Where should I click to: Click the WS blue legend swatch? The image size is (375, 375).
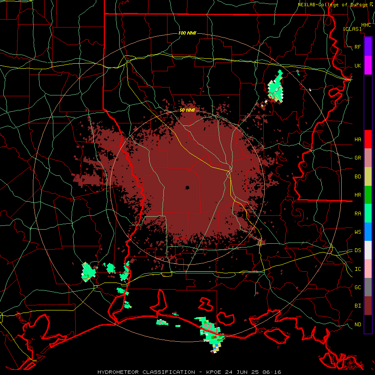click(x=368, y=232)
